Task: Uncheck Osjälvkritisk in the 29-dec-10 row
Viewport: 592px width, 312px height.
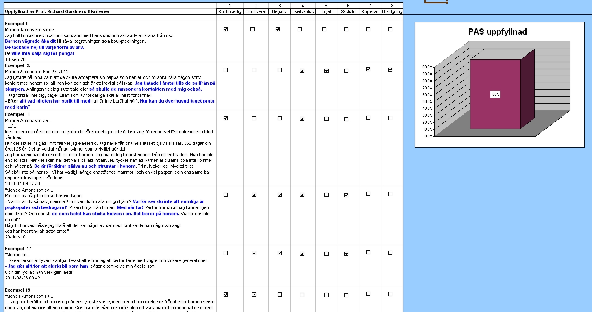Action: pyautogui.click(x=302, y=195)
